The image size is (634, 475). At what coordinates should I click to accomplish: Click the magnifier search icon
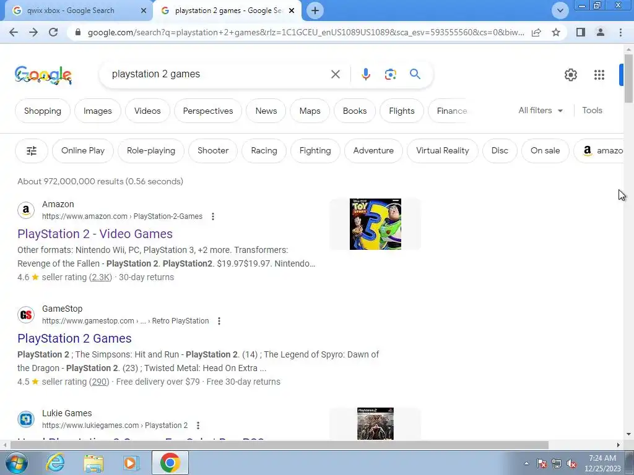415,74
